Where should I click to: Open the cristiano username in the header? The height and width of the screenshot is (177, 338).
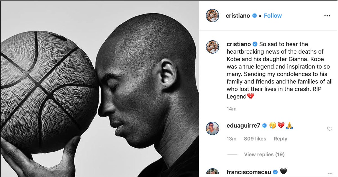tap(238, 16)
